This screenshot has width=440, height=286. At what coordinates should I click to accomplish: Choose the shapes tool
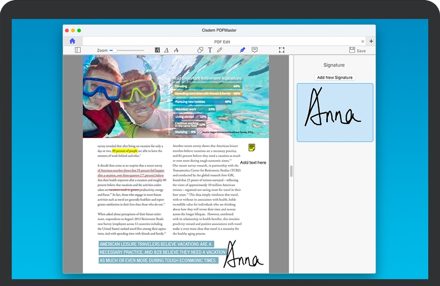(x=200, y=50)
